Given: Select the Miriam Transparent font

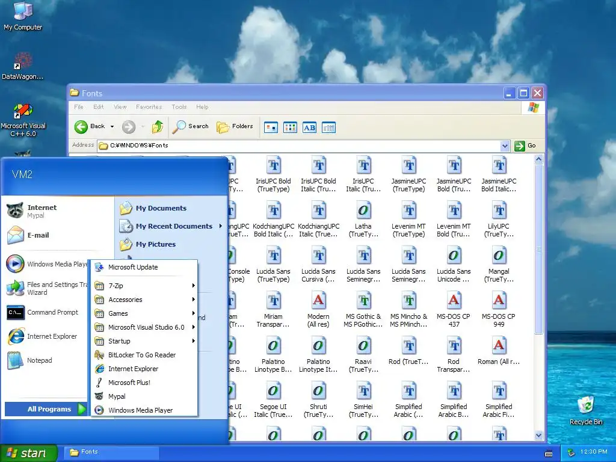Looking at the screenshot, I should pyautogui.click(x=274, y=310).
